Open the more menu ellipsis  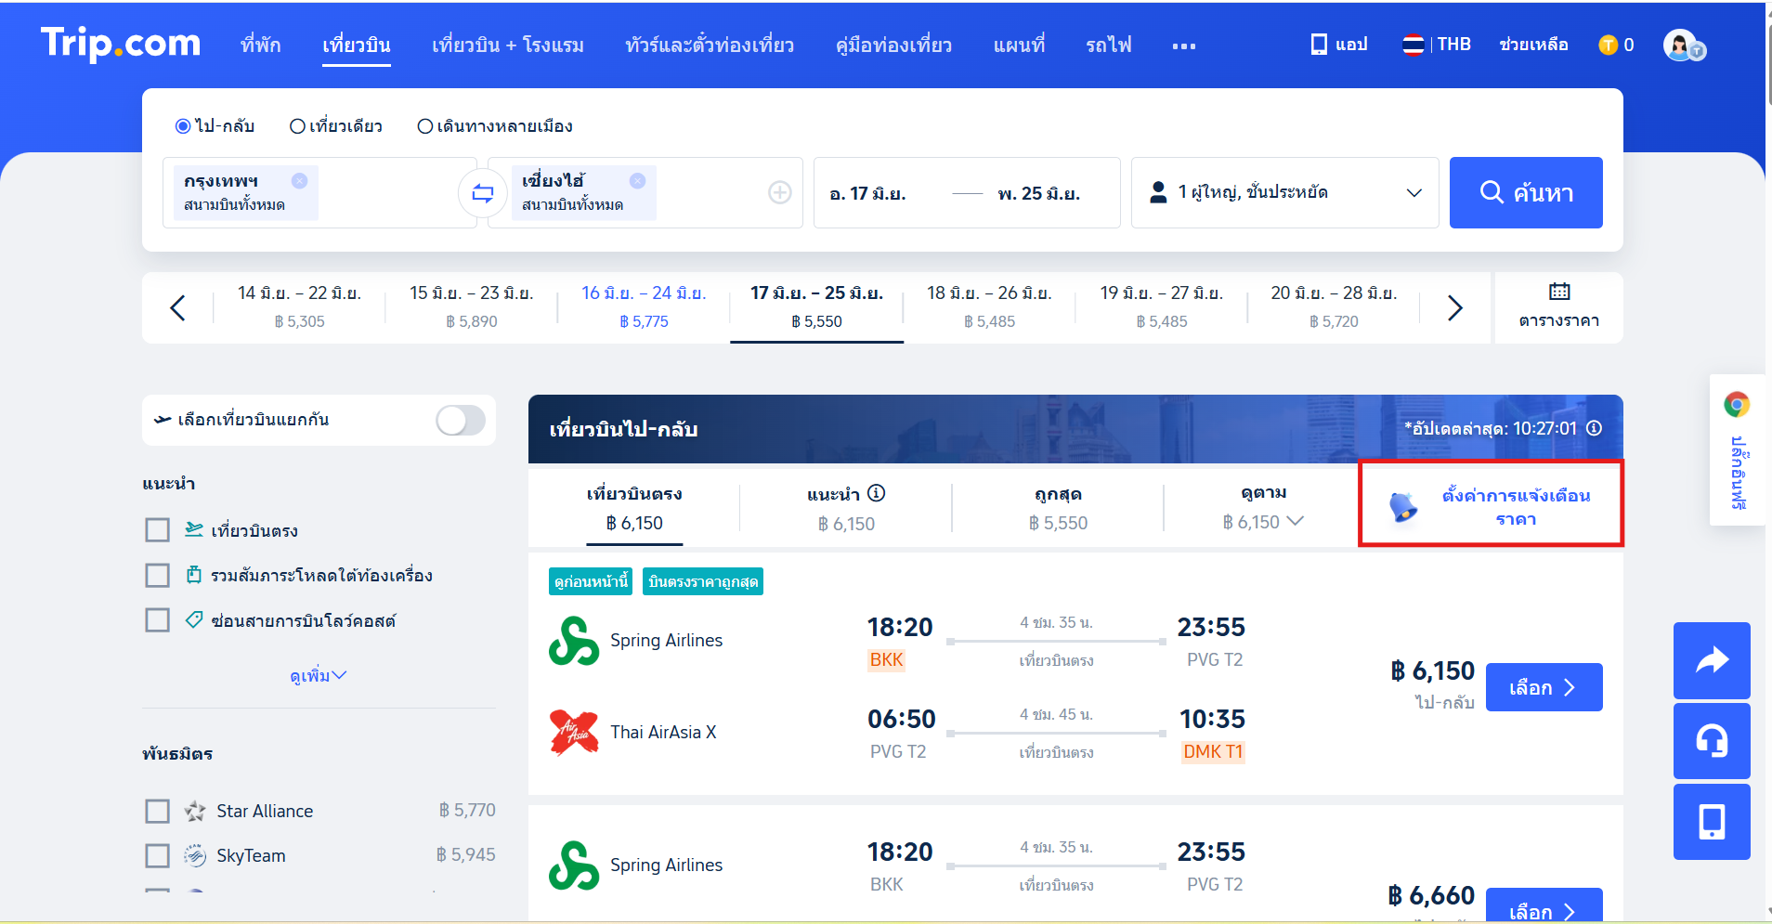(x=1184, y=46)
